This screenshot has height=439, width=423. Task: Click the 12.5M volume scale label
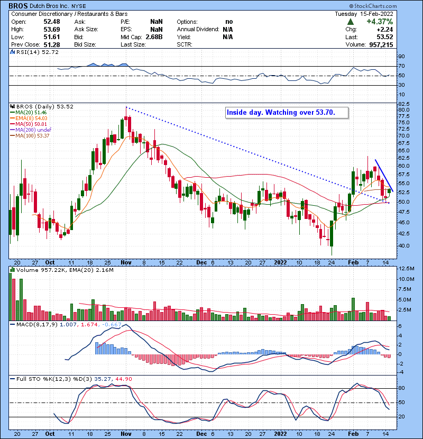(x=406, y=269)
